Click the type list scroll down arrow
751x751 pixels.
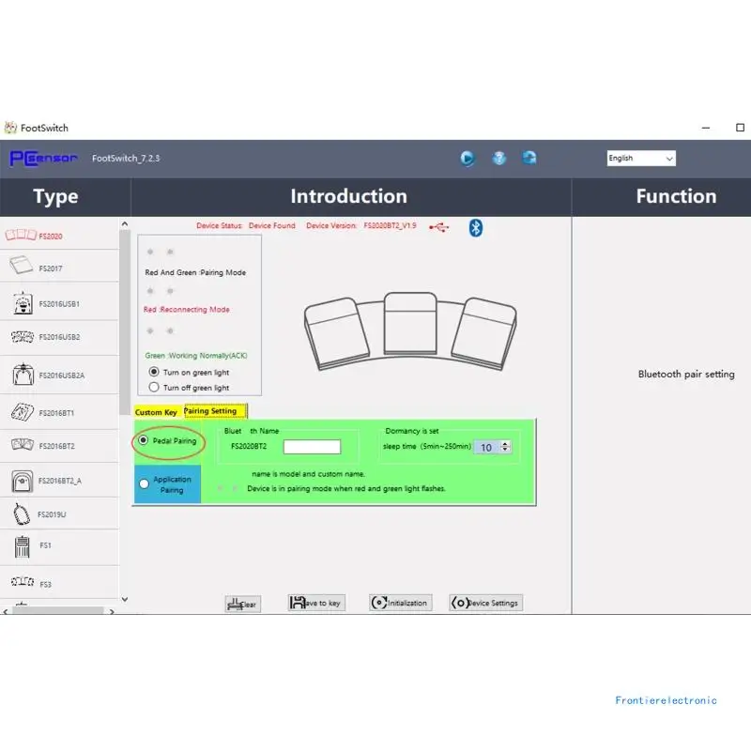[x=125, y=599]
